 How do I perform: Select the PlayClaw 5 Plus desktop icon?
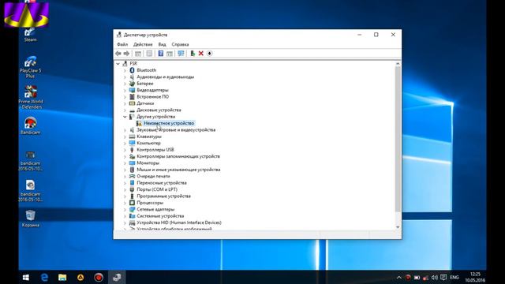[30, 67]
